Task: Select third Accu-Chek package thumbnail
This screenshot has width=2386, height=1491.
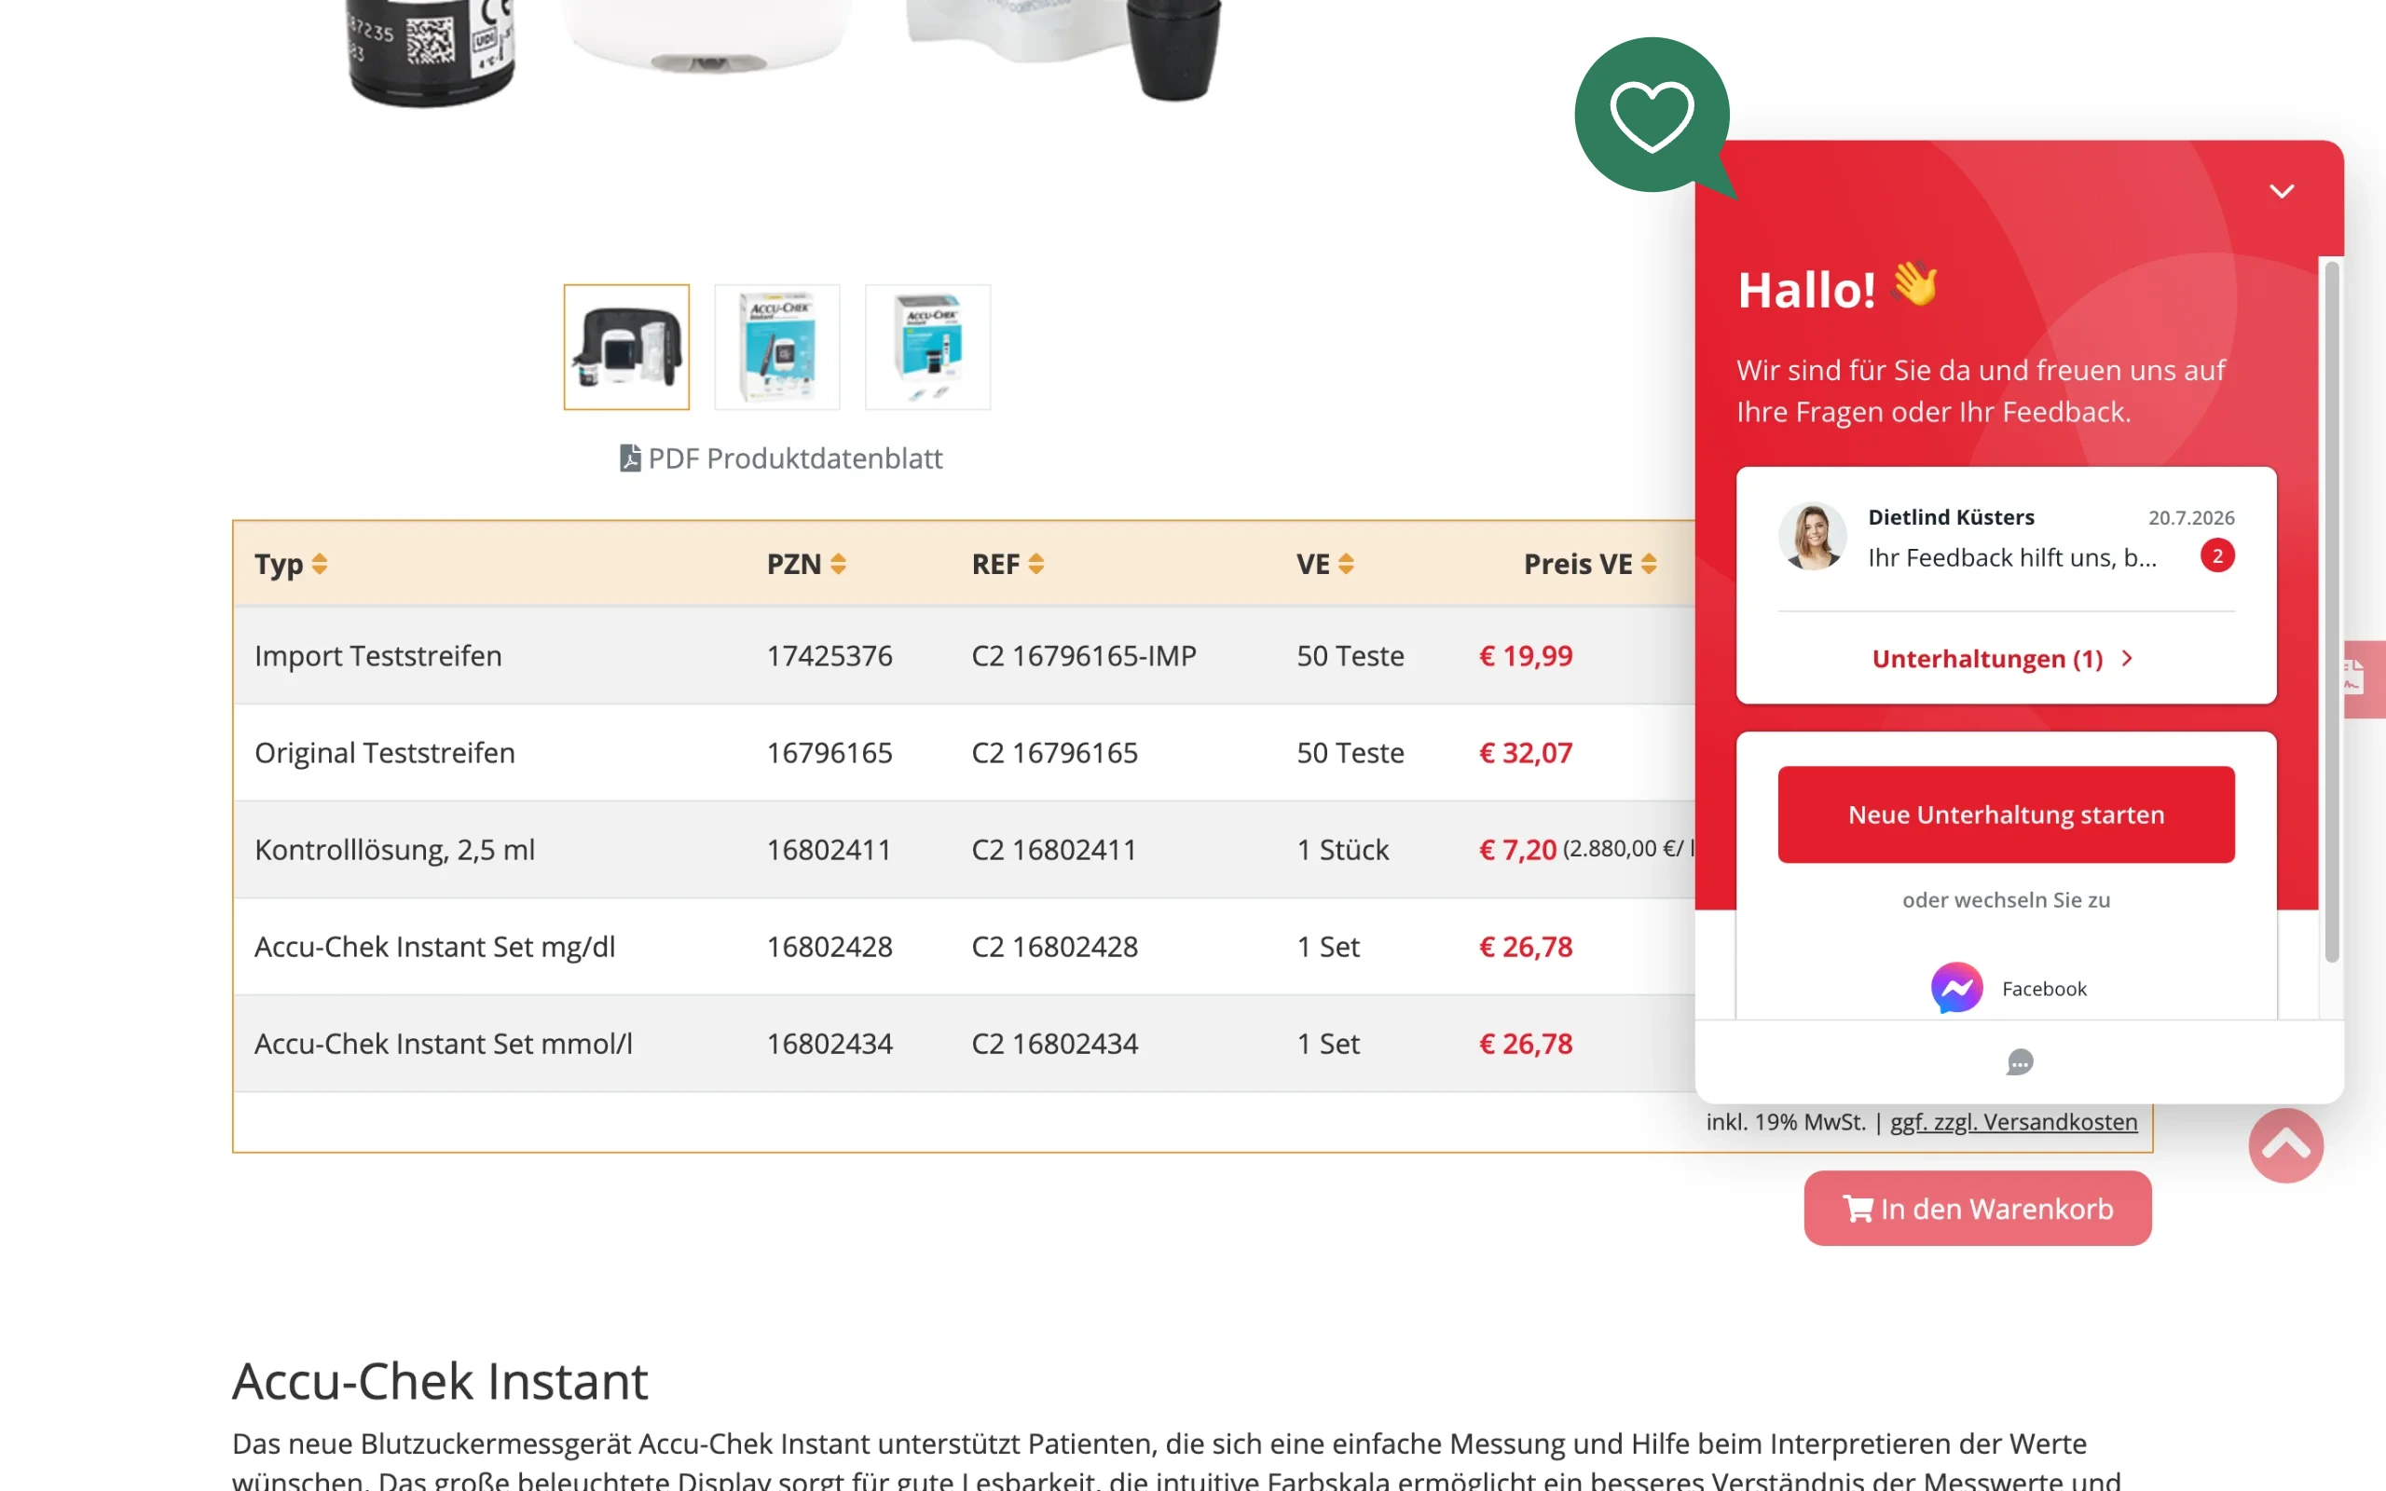Action: [927, 347]
